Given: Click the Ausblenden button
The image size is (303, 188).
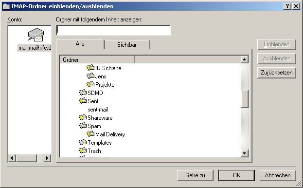Looking at the screenshot, I should tap(277, 58).
